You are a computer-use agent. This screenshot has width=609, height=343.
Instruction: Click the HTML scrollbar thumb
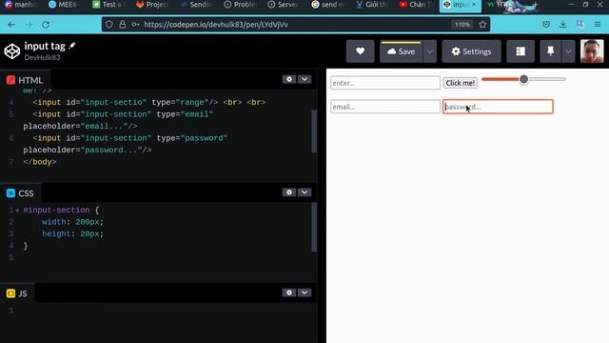coord(314,131)
